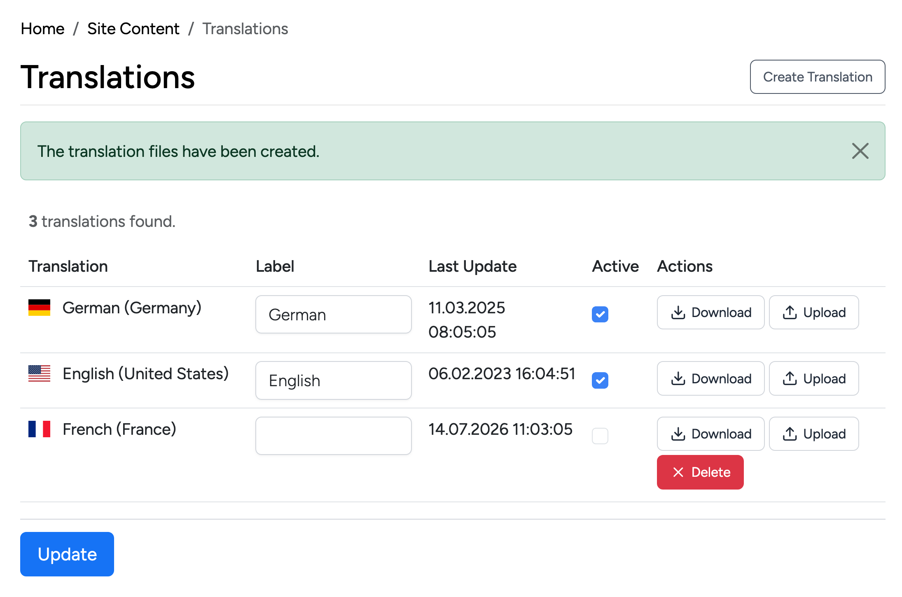902x597 pixels.
Task: Click the 14.07.2026 11:03:05 timestamp
Action: (500, 429)
